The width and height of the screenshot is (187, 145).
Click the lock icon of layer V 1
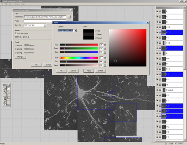pyautogui.click(x=160, y=48)
